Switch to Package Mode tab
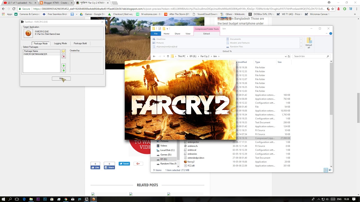The height and width of the screenshot is (202, 360). (41, 43)
